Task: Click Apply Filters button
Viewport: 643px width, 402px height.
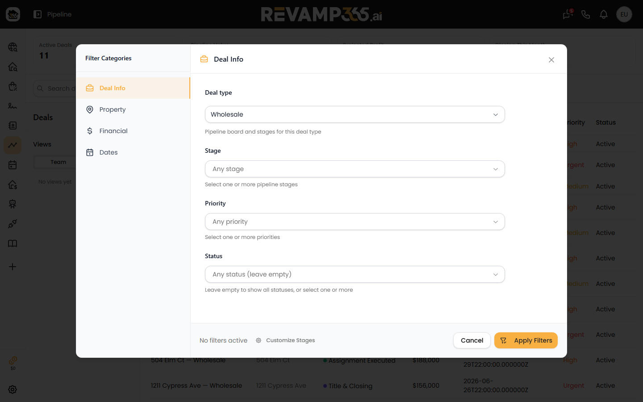Action: tap(526, 340)
